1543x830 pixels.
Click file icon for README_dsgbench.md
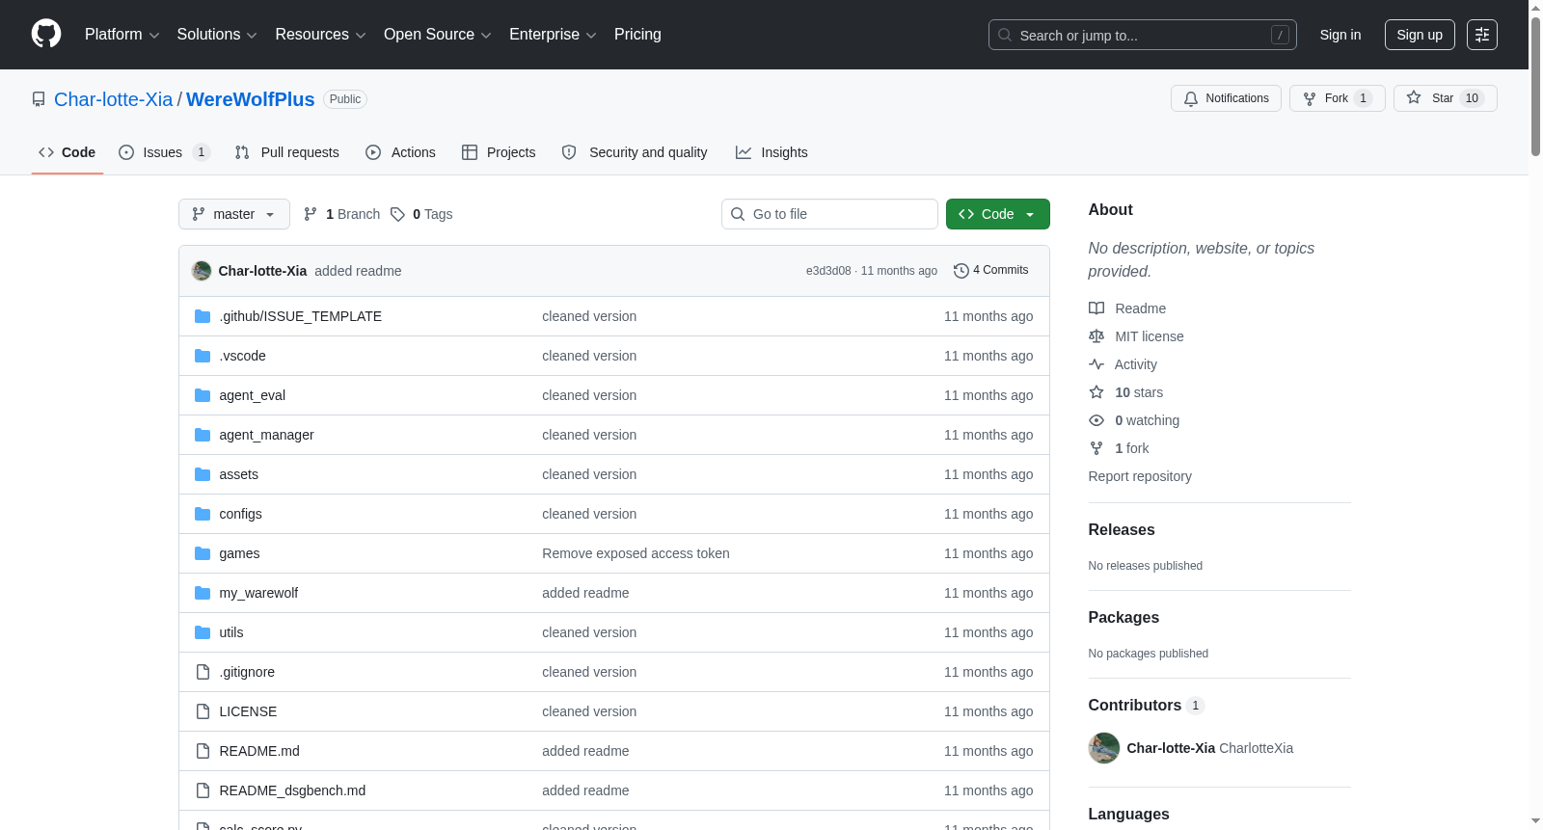(203, 790)
